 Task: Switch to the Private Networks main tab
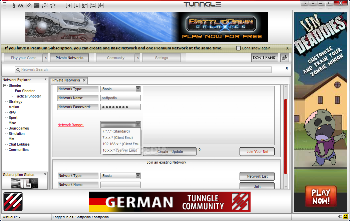(69, 58)
